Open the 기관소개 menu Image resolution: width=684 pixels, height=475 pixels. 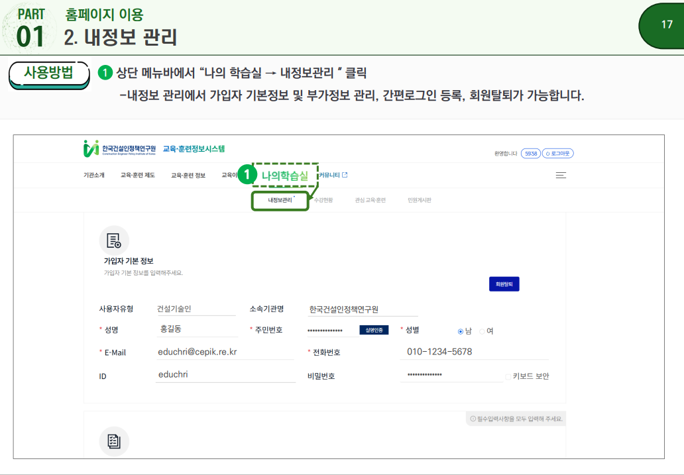pyautogui.click(x=94, y=175)
